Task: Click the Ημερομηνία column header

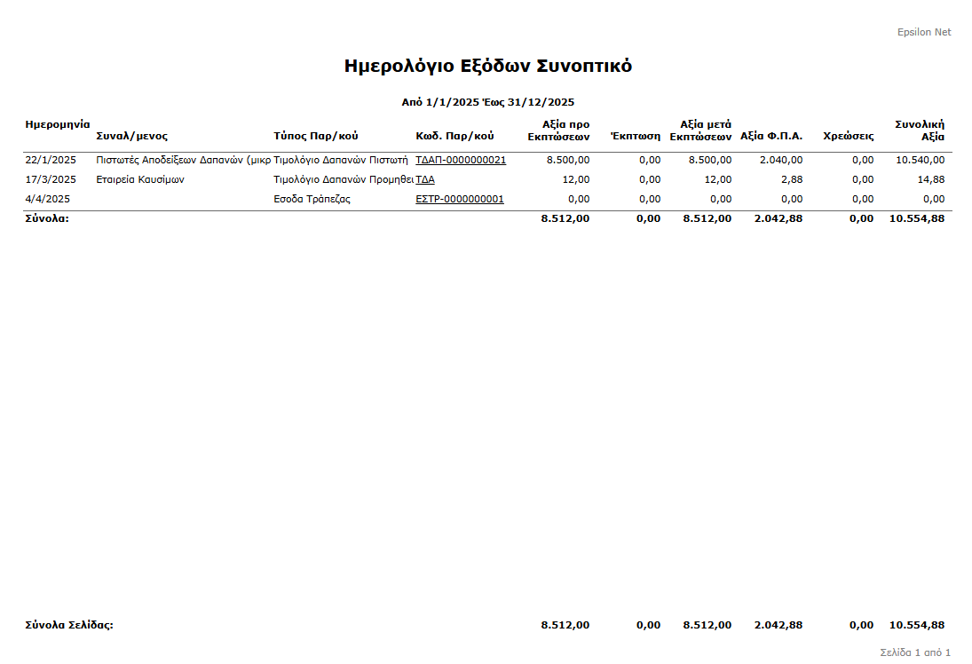Action: point(58,124)
